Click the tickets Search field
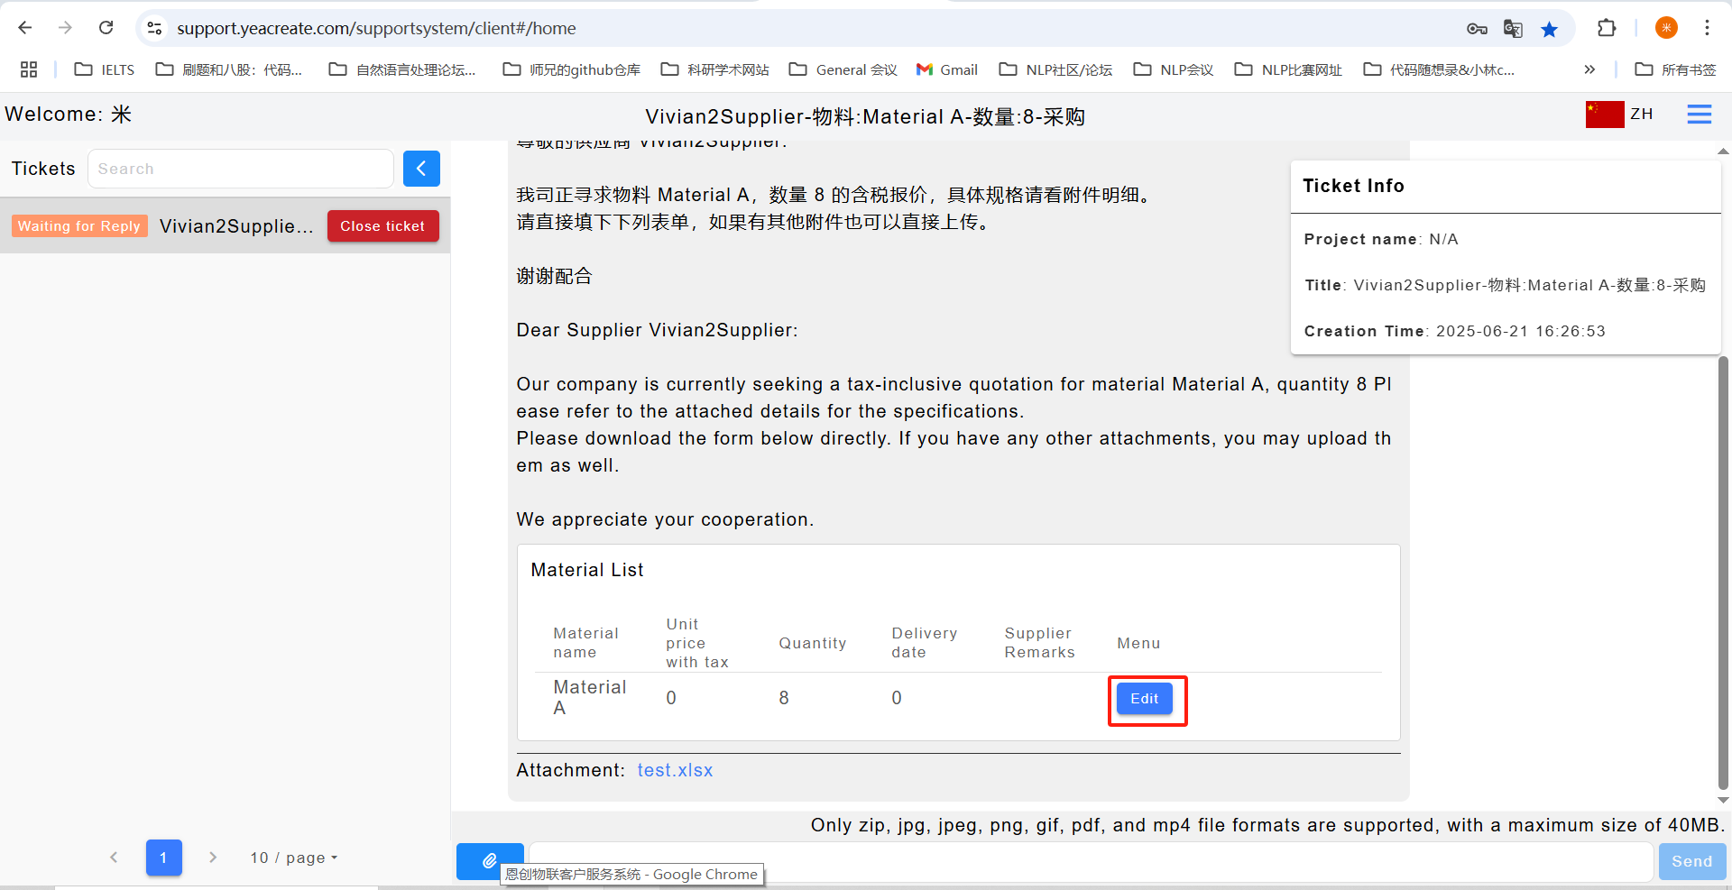 coord(240,169)
